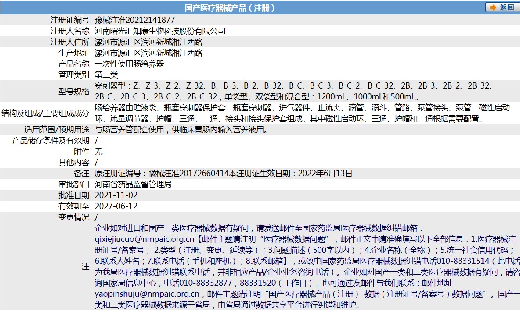
Task: Click the note line starting 企业如对进口和国产三类
Action: [x=259, y=228]
